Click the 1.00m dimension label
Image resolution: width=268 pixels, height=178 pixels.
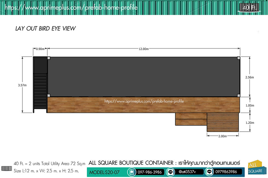pyautogui.click(x=250, y=105)
